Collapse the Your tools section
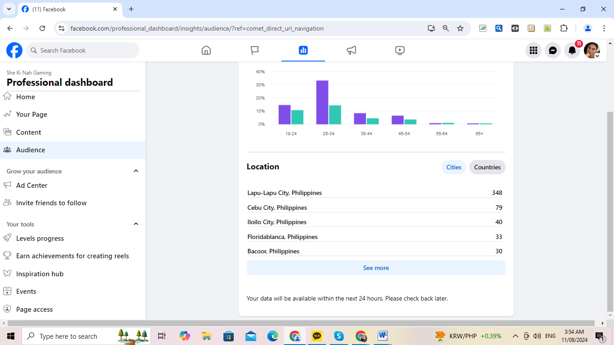614x345 pixels. click(136, 224)
